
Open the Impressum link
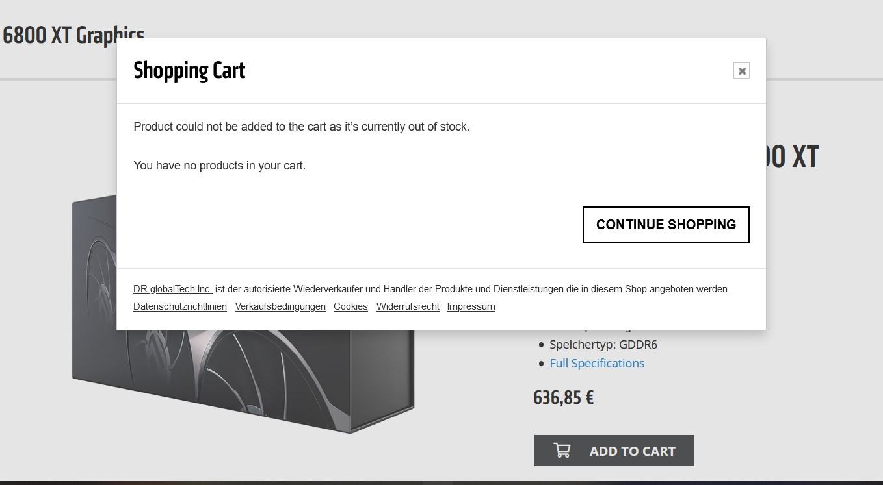click(x=471, y=306)
